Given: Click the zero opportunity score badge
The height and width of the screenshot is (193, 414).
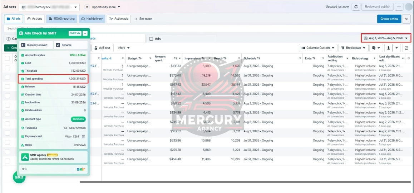Looking at the screenshot, I should 87,7.
